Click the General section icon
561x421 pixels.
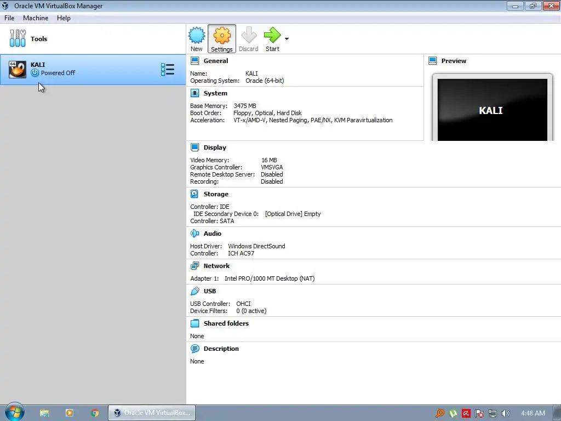tap(194, 61)
